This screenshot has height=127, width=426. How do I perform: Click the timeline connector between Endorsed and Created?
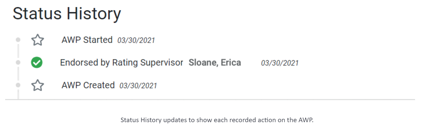(x=18, y=73)
